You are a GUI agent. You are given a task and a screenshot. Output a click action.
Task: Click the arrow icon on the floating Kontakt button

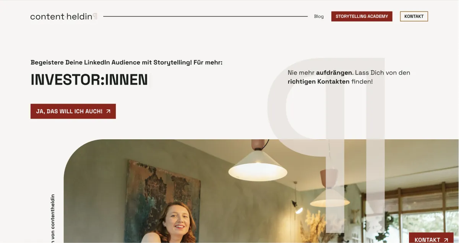pos(446,240)
